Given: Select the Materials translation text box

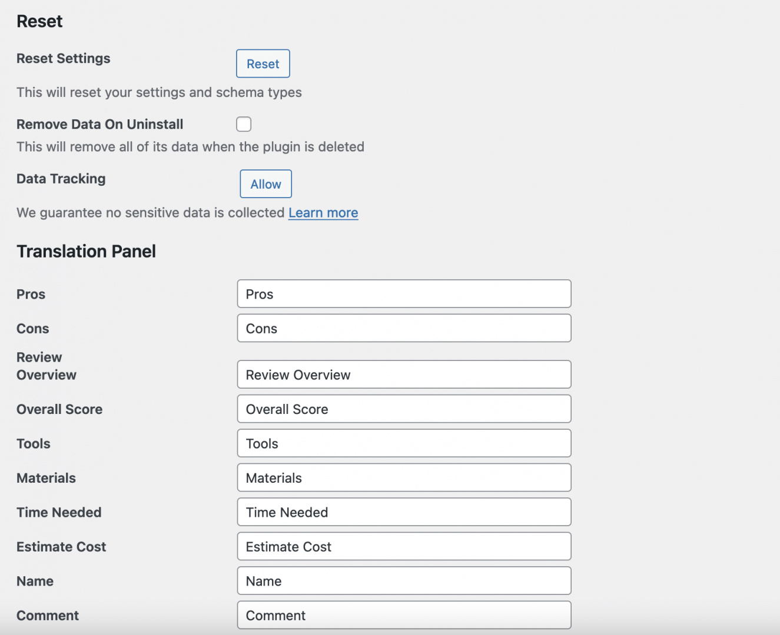Looking at the screenshot, I should click(x=404, y=477).
